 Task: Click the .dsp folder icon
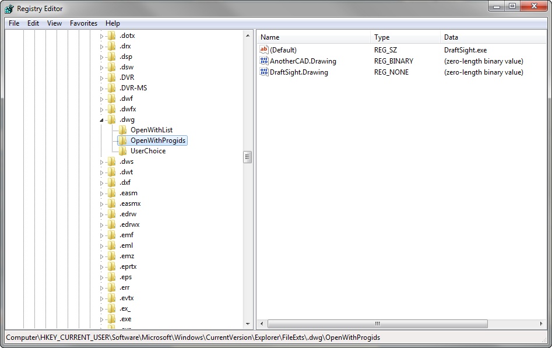click(111, 57)
